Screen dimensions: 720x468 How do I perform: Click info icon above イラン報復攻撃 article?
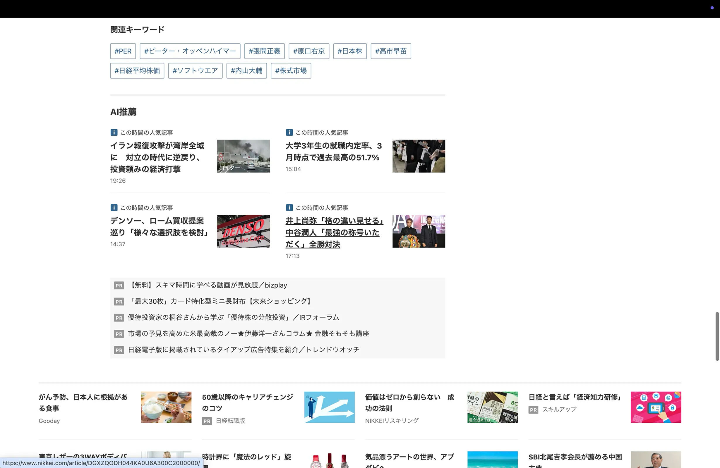coord(114,133)
